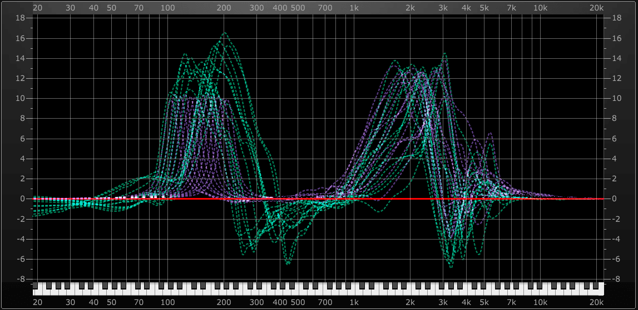This screenshot has height=310, width=638.
Task: Click the 2k label on the top frequency axis
Action: pos(410,8)
